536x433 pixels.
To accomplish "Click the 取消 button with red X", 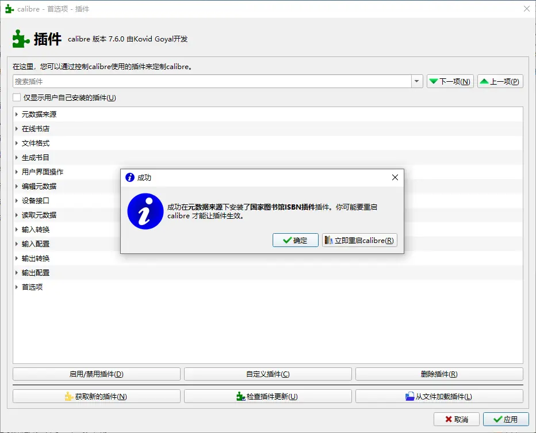I will click(456, 419).
